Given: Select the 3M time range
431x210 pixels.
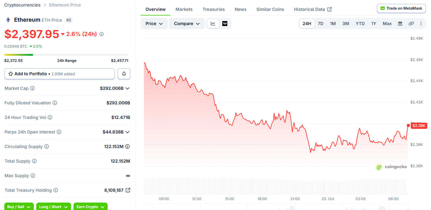Looking at the screenshot, I should coord(346,24).
